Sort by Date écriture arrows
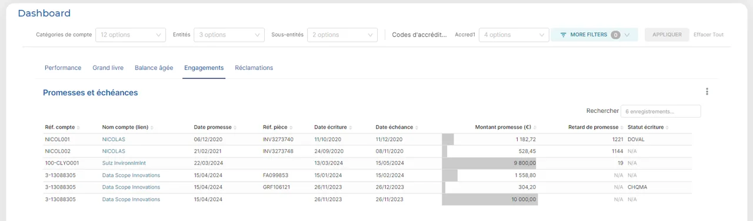The height and width of the screenshot is (221, 753). tap(351, 128)
